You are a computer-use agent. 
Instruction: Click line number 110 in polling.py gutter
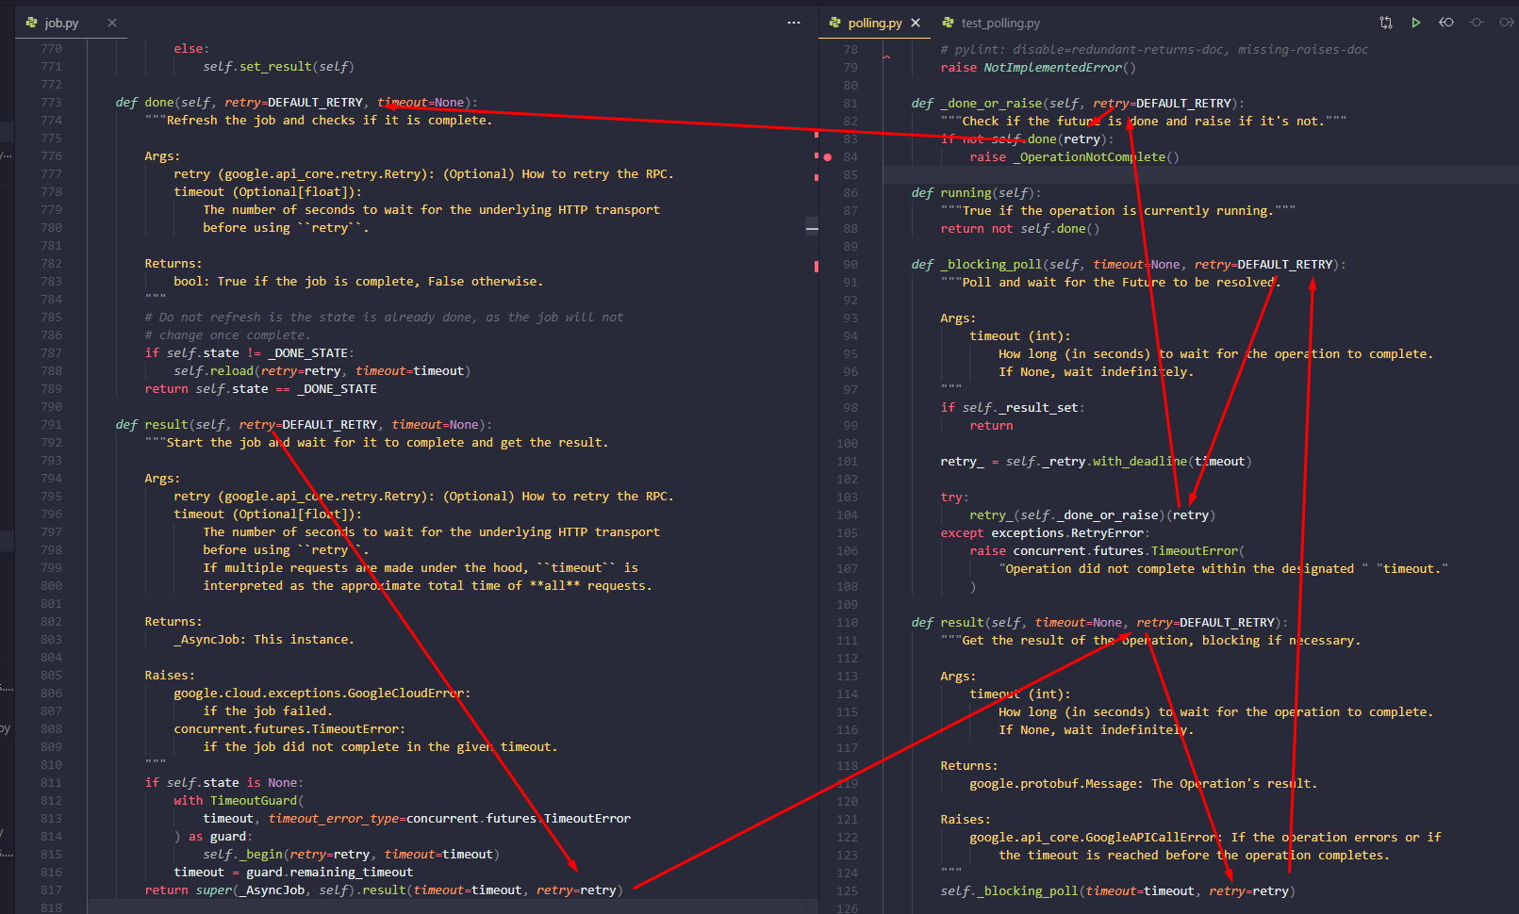[847, 623]
